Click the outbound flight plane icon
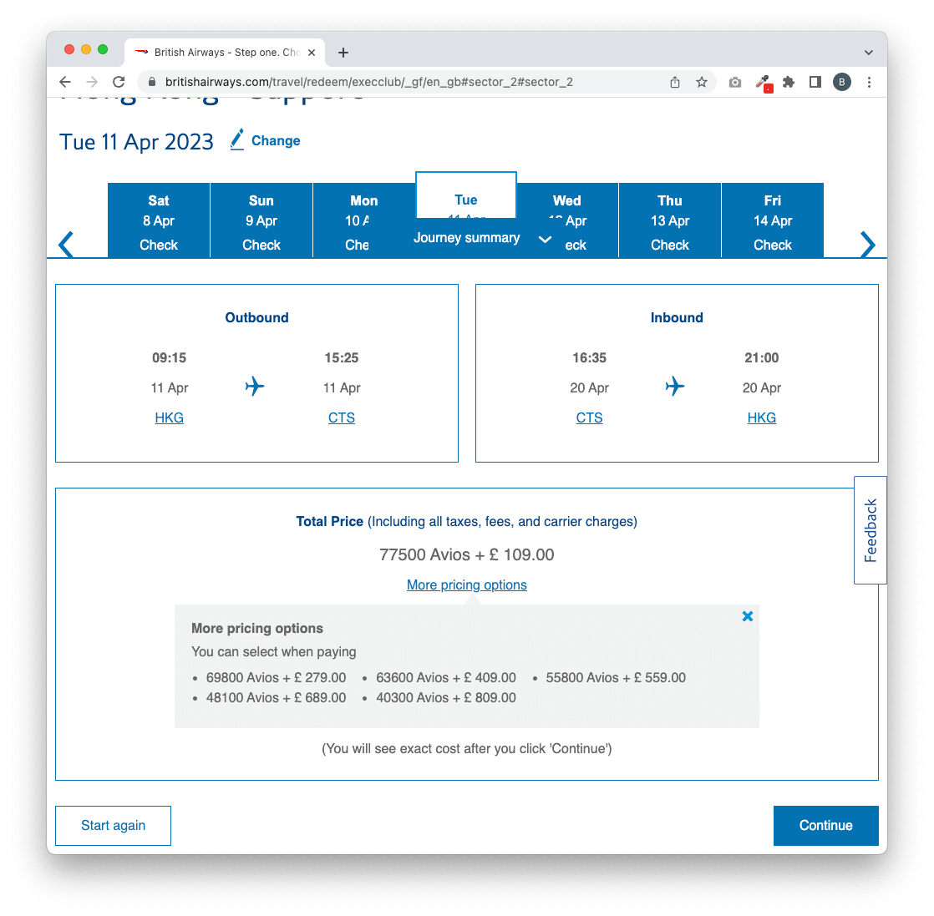This screenshot has width=934, height=916. [x=254, y=387]
